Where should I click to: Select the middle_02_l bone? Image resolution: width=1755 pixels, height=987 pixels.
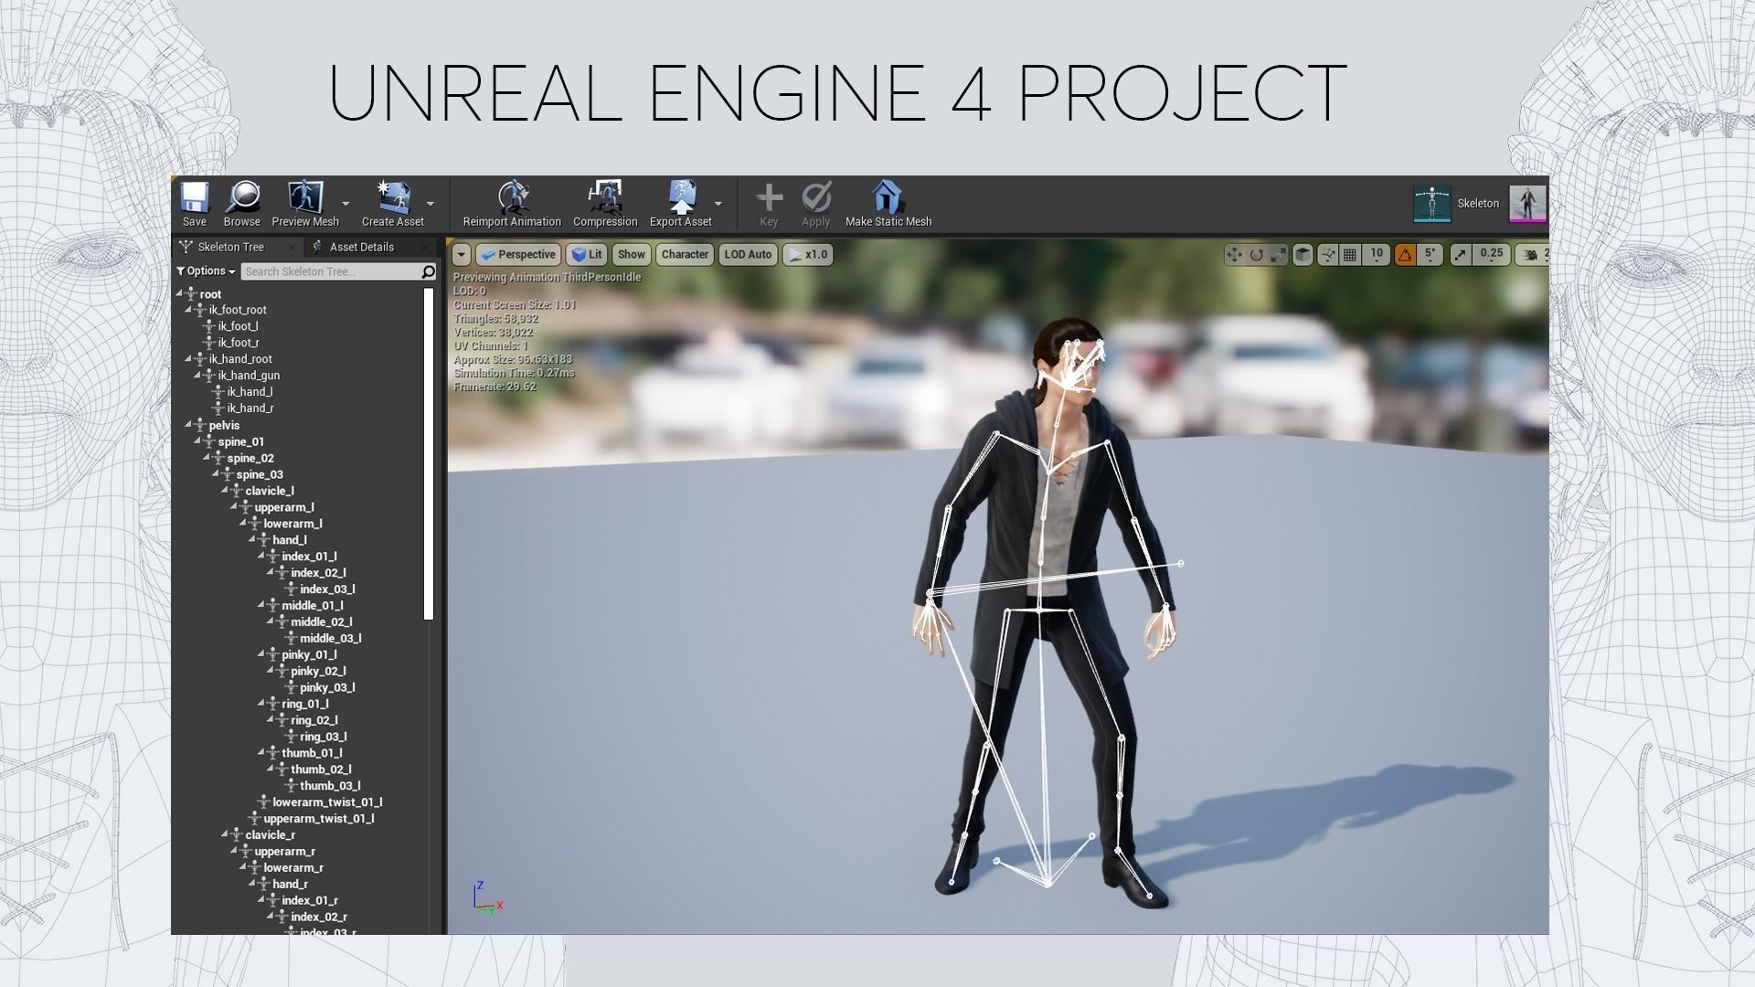(321, 622)
